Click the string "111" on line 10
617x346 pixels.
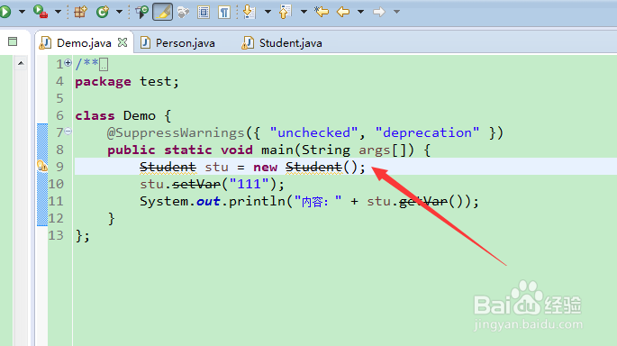point(250,184)
